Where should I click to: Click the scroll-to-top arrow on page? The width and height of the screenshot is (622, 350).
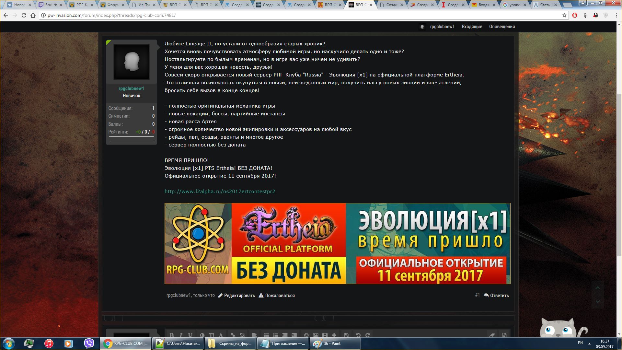(x=598, y=288)
